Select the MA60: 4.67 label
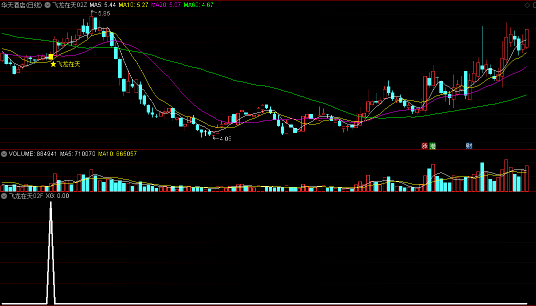The height and width of the screenshot is (306, 536). coord(198,5)
